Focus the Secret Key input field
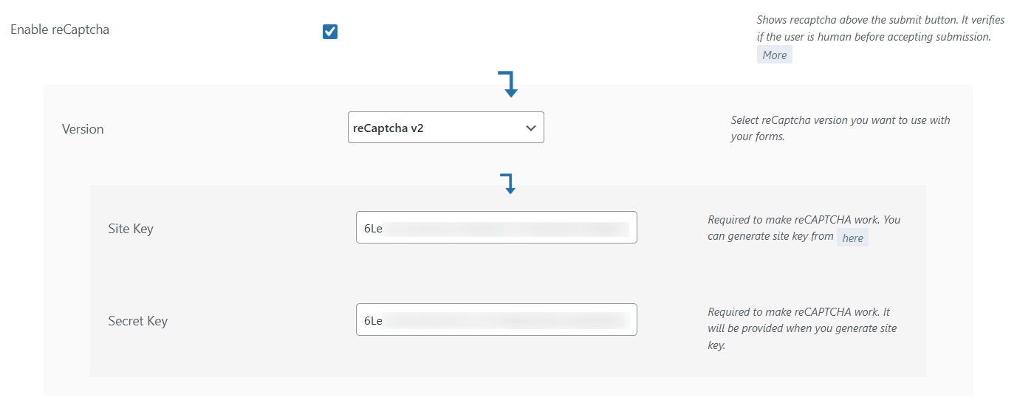Image resolution: width=1017 pixels, height=411 pixels. tap(496, 320)
